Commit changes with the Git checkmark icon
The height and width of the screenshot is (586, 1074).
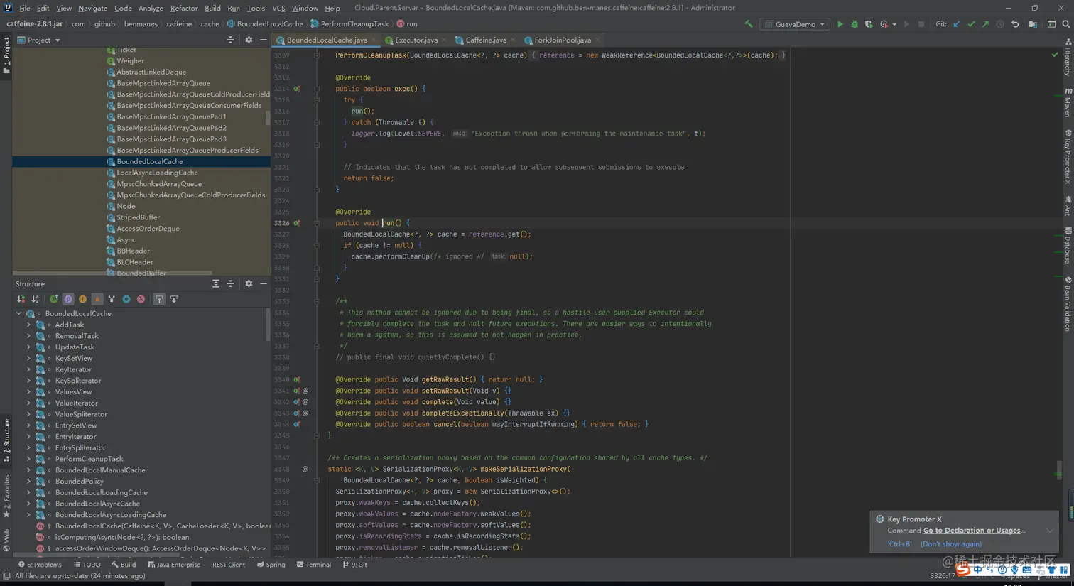pyautogui.click(x=971, y=24)
